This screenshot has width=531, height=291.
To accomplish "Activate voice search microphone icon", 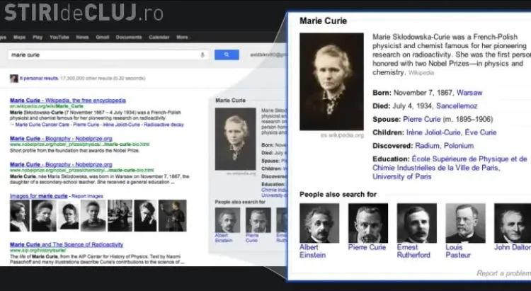I will tap(203, 55).
